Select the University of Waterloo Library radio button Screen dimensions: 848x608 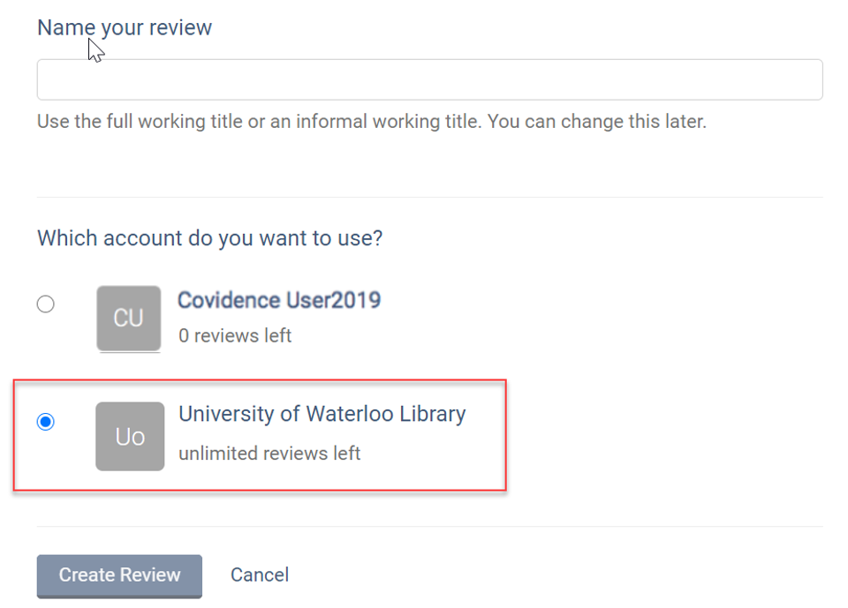click(x=46, y=422)
